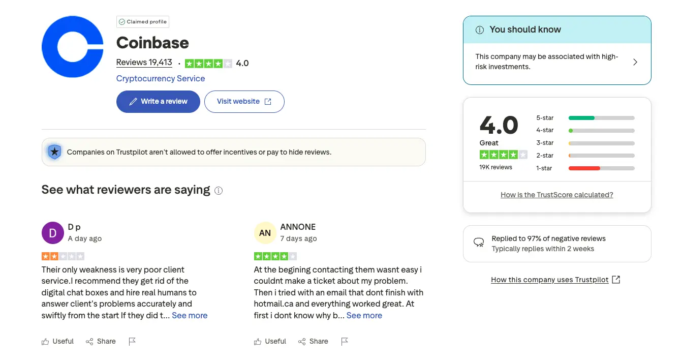Click the stars under Great in TrustScore card
Viewport: 682px width, 362px height.
504,155
